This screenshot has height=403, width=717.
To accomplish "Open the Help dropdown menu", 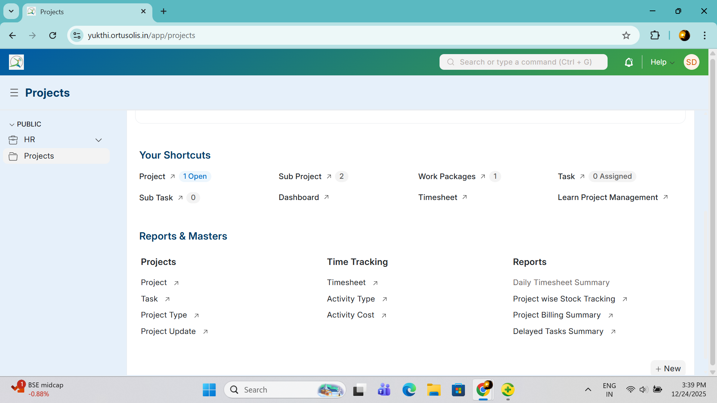I will tap(662, 62).
